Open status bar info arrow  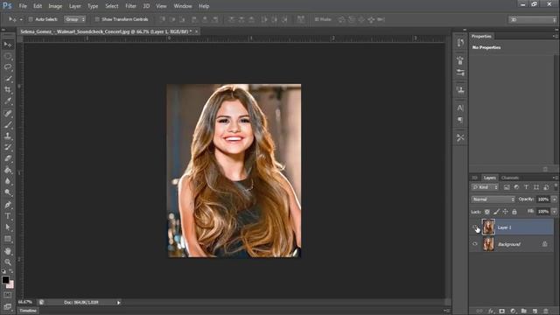pos(119,303)
